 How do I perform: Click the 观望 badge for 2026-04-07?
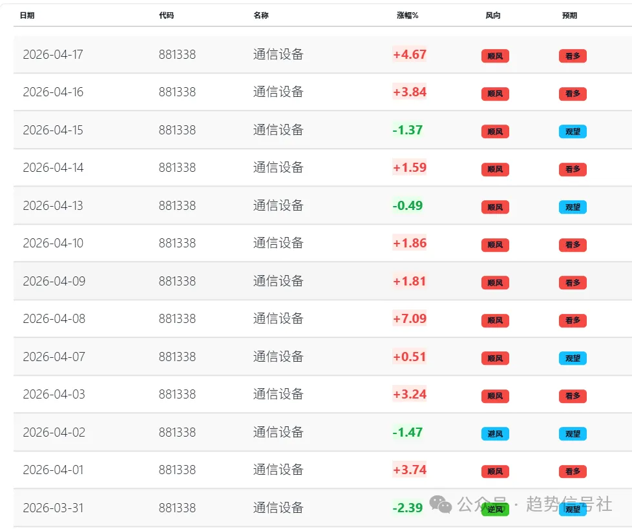(x=573, y=358)
